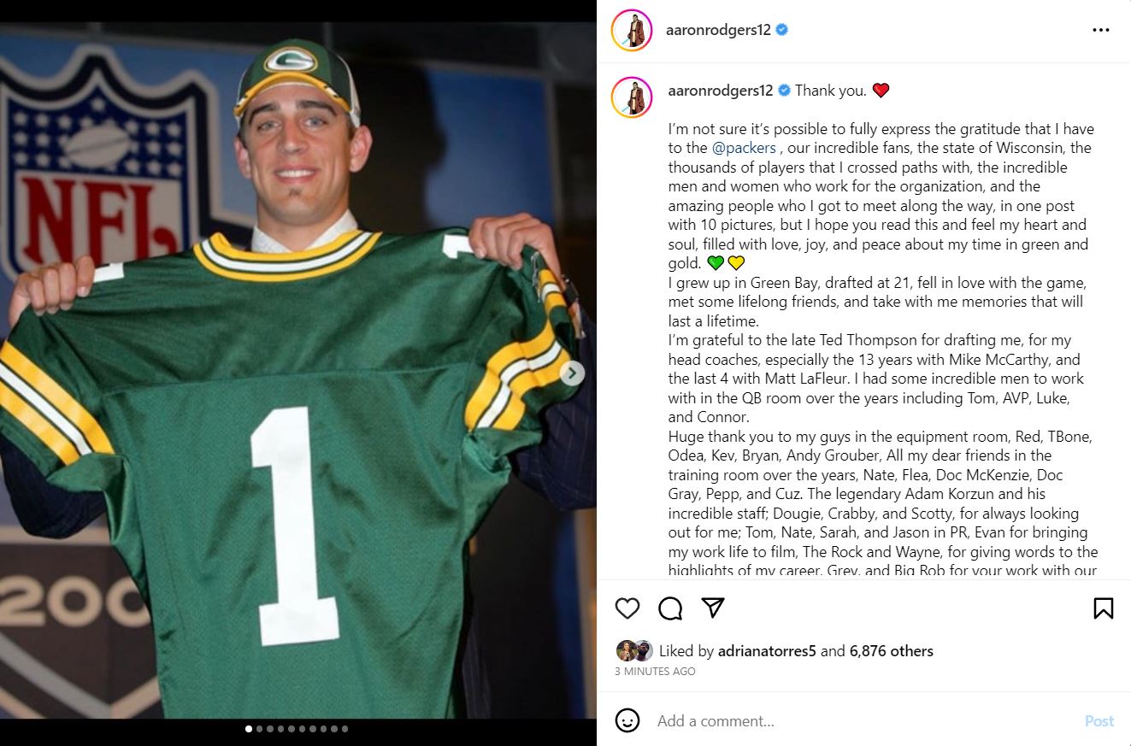Image resolution: width=1131 pixels, height=746 pixels.
Task: Go to next photo with carousel arrow
Action: pos(572,373)
